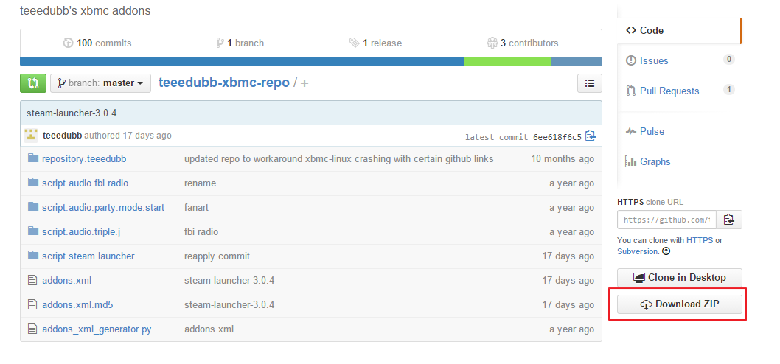Switch clone protocol to HTTPS link
This screenshot has width=780, height=364.
(x=700, y=240)
